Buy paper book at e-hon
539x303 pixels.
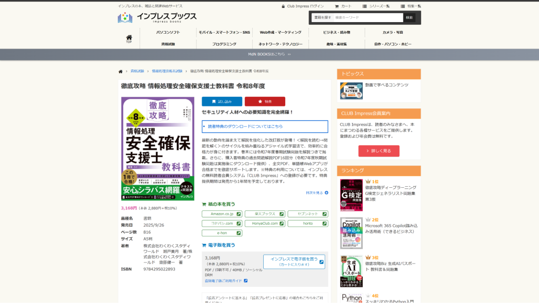(222, 233)
